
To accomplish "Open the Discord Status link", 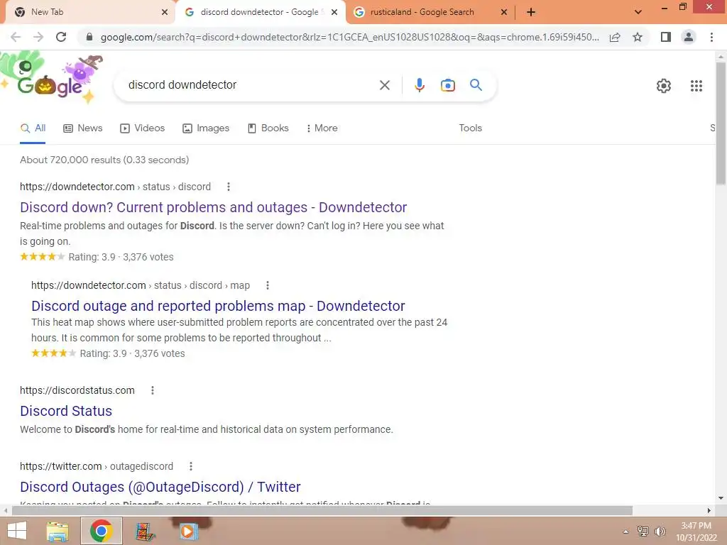I will [66, 411].
